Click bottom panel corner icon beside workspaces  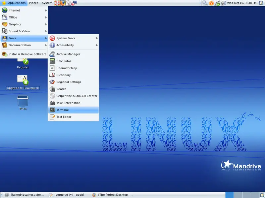pyautogui.click(x=262, y=195)
